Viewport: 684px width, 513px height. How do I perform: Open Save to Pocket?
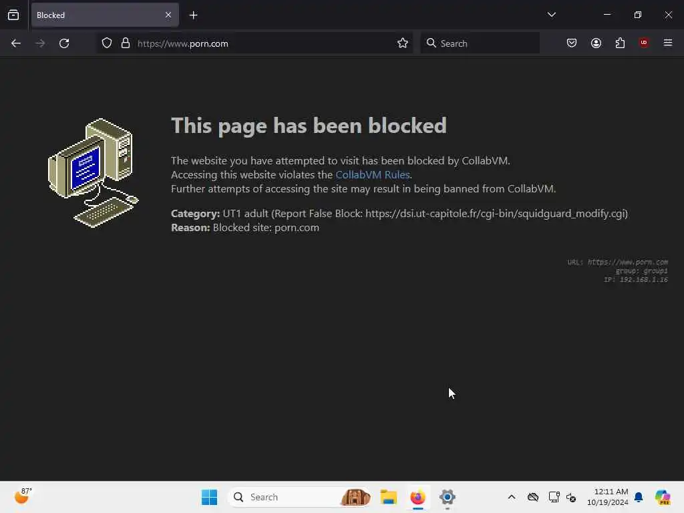pyautogui.click(x=572, y=43)
